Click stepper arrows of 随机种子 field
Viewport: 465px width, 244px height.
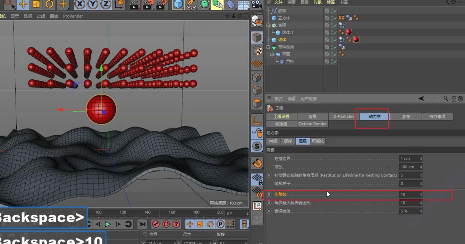click(x=421, y=184)
